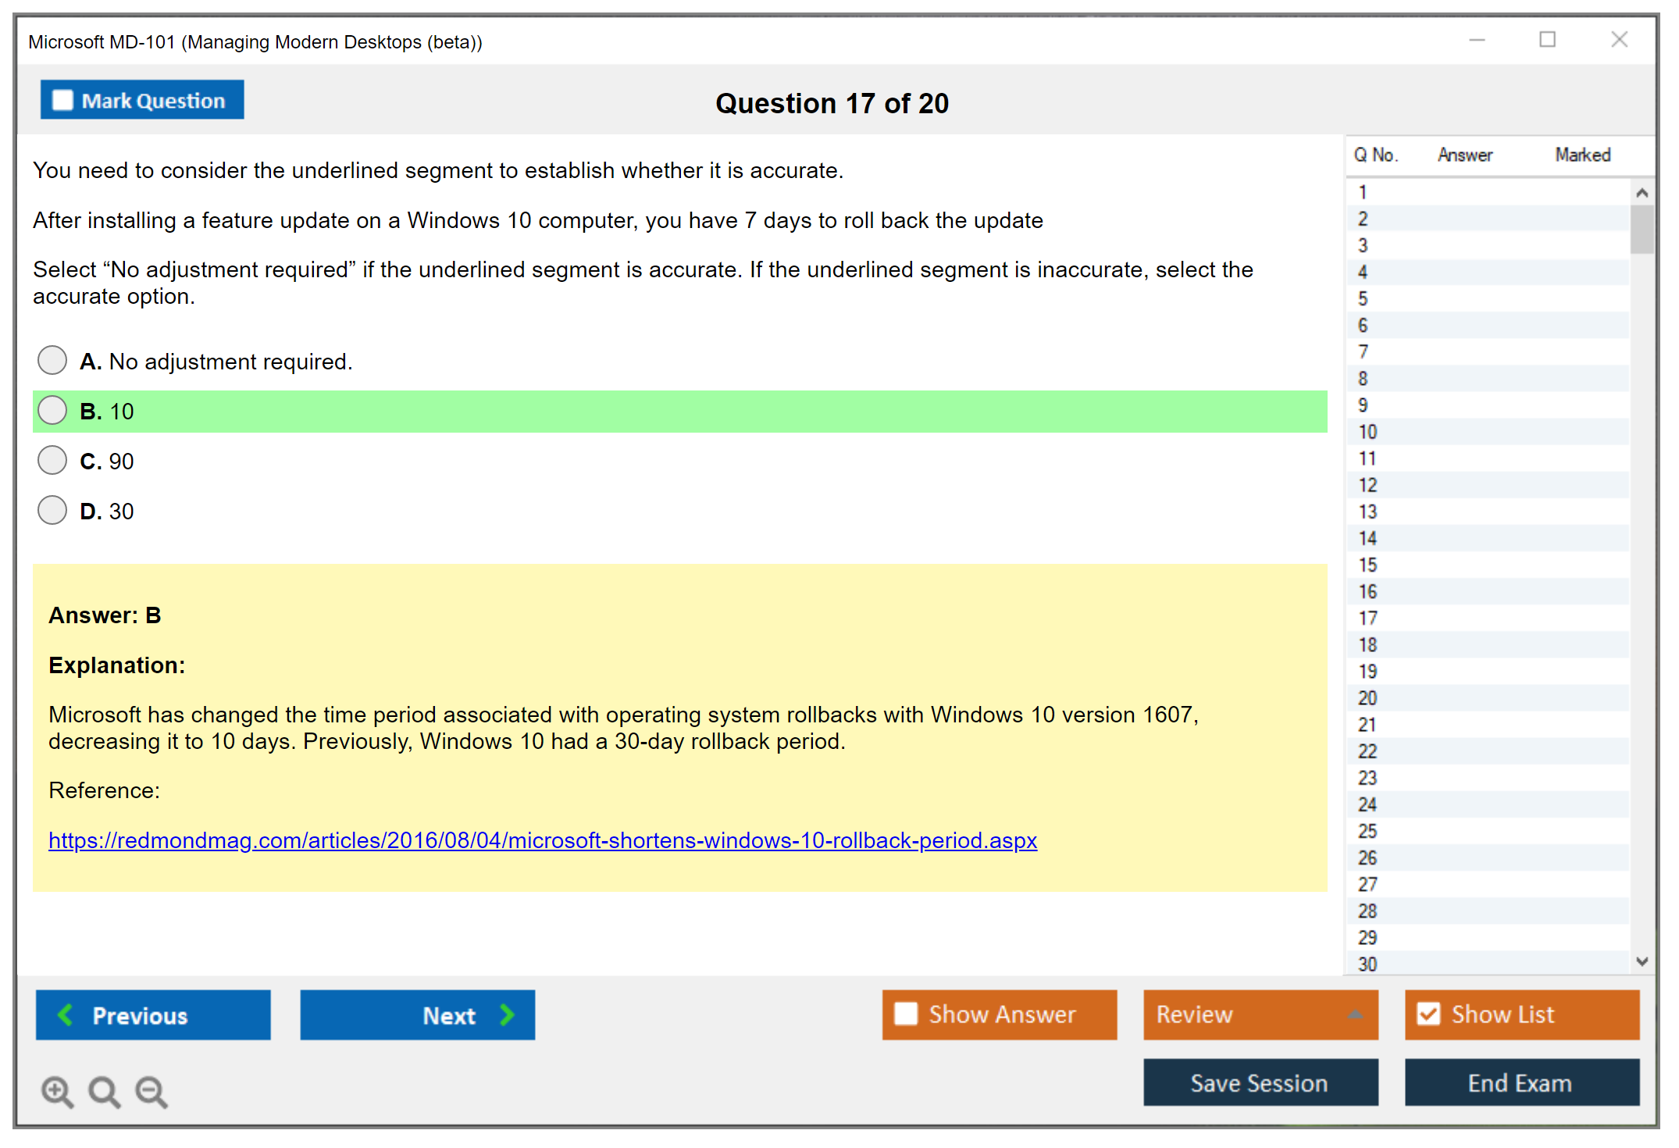Select question 5 row in list
The image size is (1679, 1148).
pyautogui.click(x=1363, y=299)
